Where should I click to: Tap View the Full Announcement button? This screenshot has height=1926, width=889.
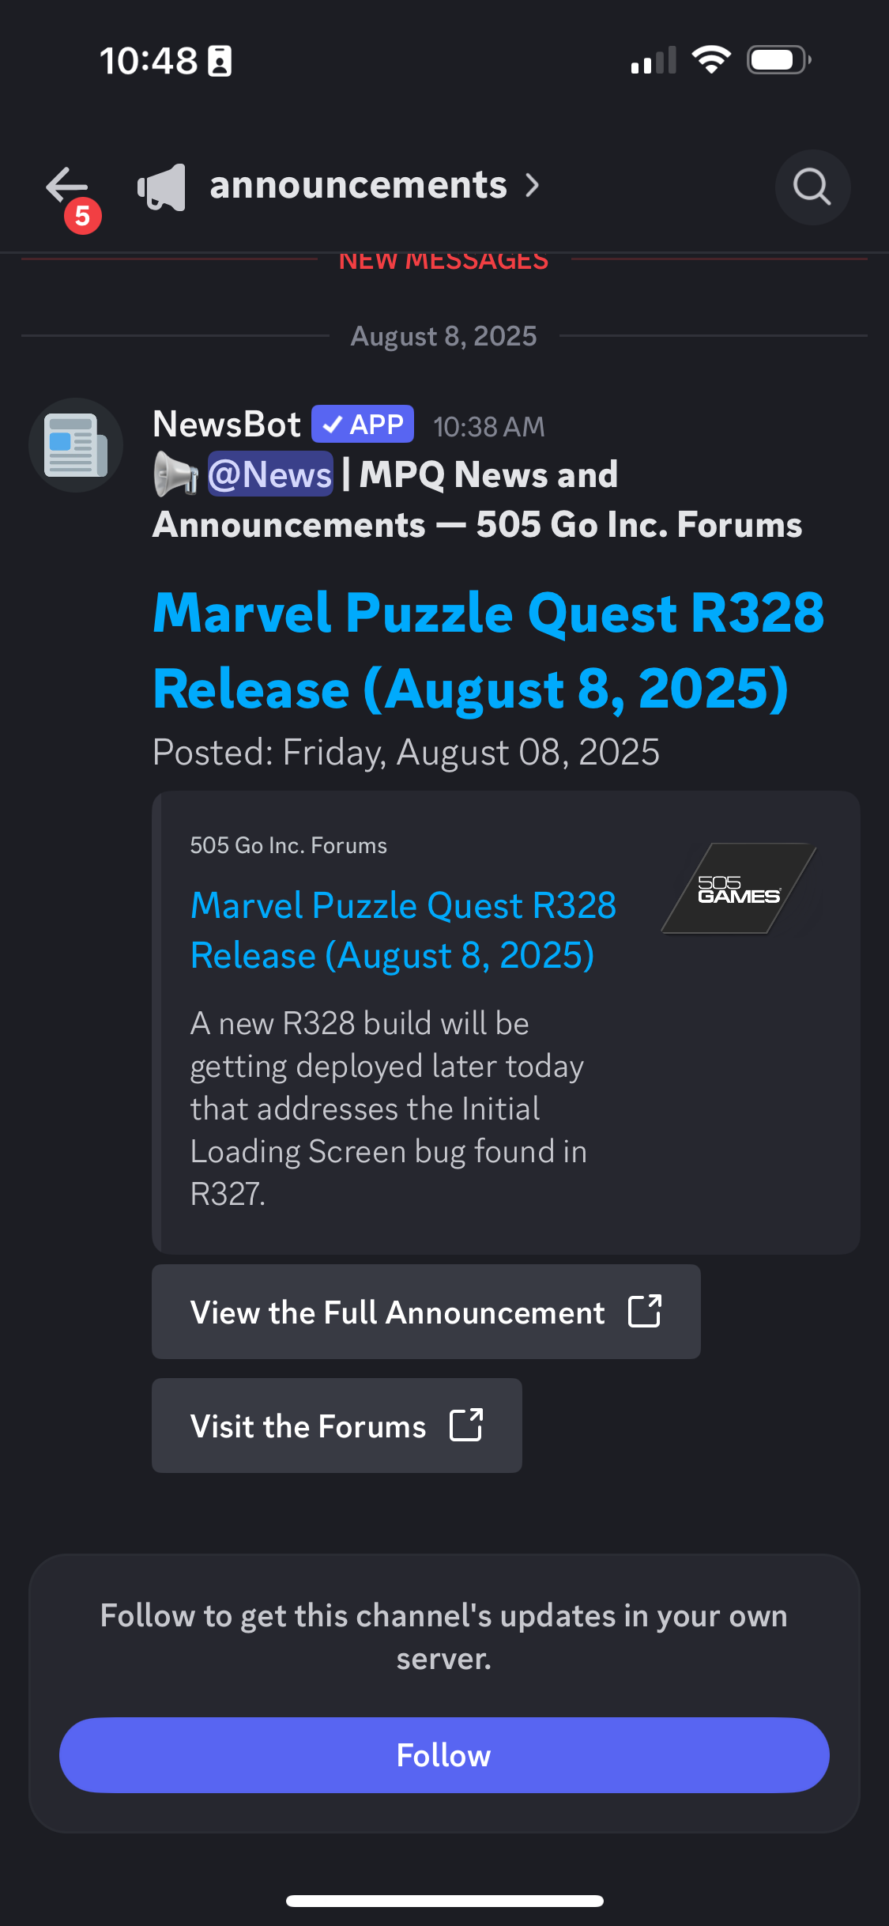pyautogui.click(x=426, y=1312)
